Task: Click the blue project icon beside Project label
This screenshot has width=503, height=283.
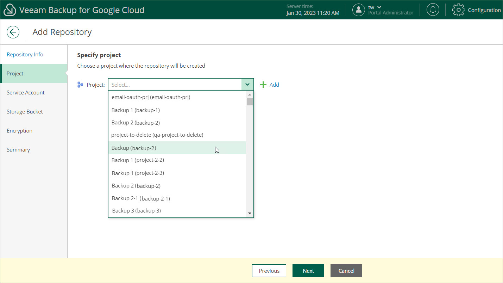Action: (x=80, y=85)
